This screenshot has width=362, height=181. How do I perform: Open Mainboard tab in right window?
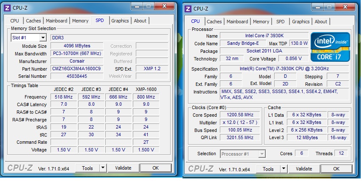[237, 22]
